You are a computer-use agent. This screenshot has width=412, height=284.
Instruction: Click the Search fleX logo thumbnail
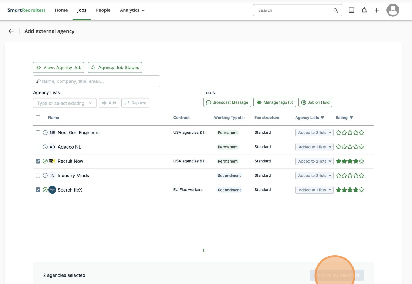coord(52,190)
